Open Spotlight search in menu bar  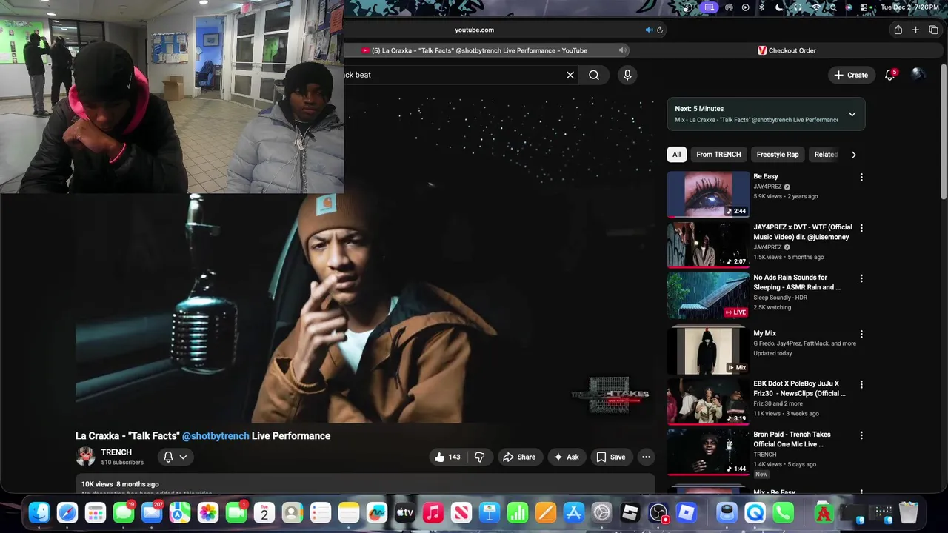[832, 7]
